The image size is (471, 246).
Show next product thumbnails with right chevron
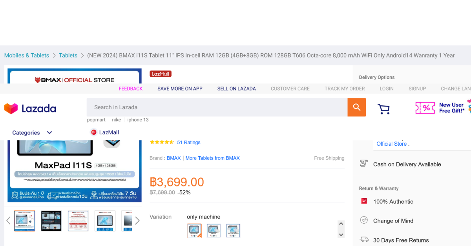click(137, 221)
